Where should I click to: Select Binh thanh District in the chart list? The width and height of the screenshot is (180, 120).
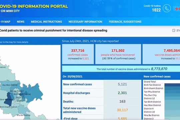pyautogui.click(x=153, y=88)
